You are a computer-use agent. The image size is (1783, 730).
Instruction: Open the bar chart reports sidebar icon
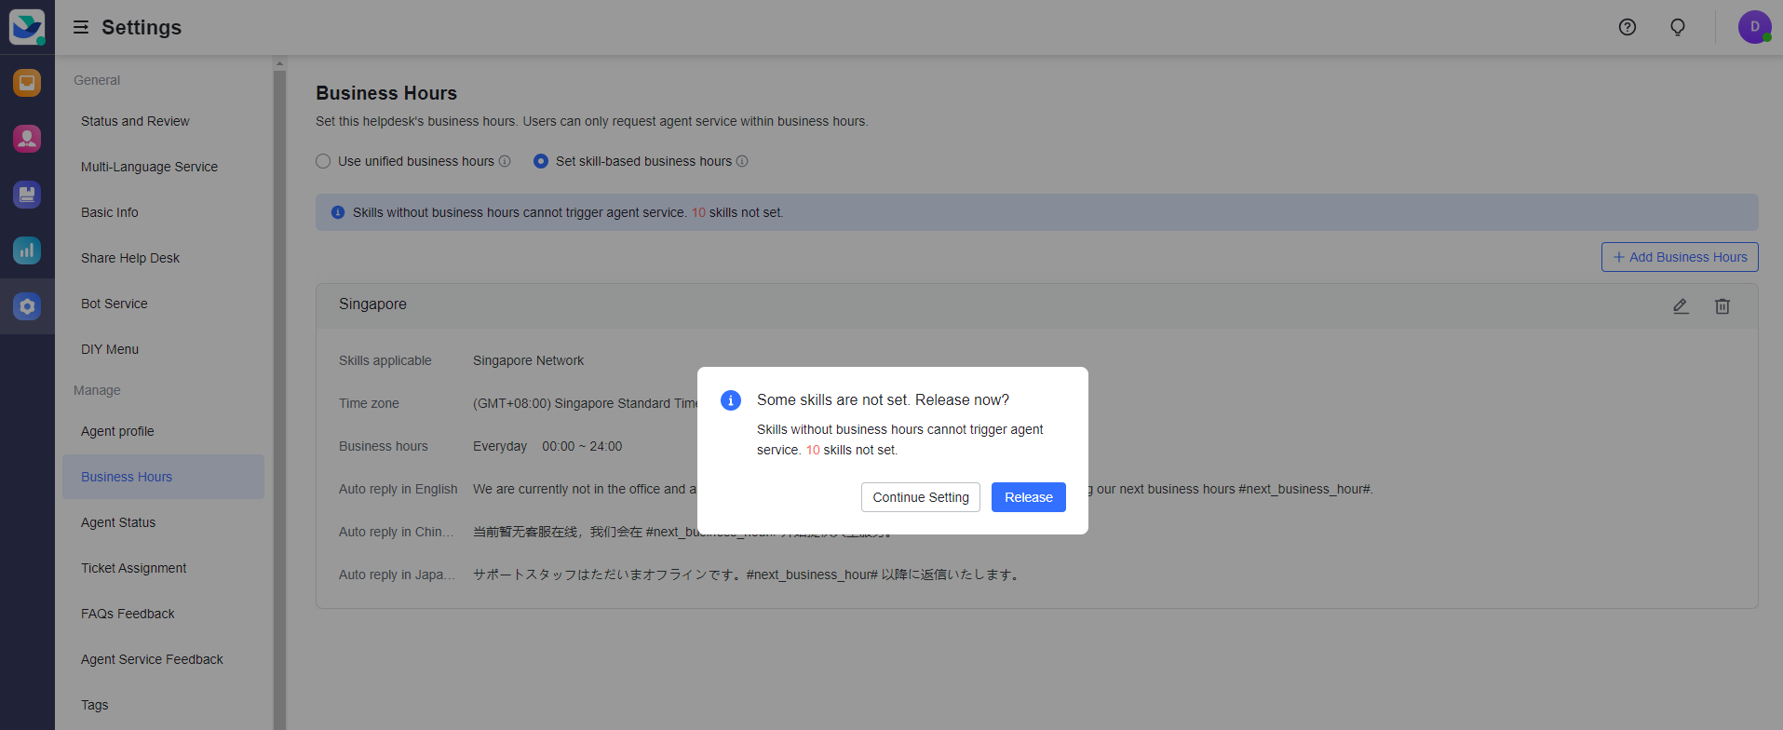(27, 250)
